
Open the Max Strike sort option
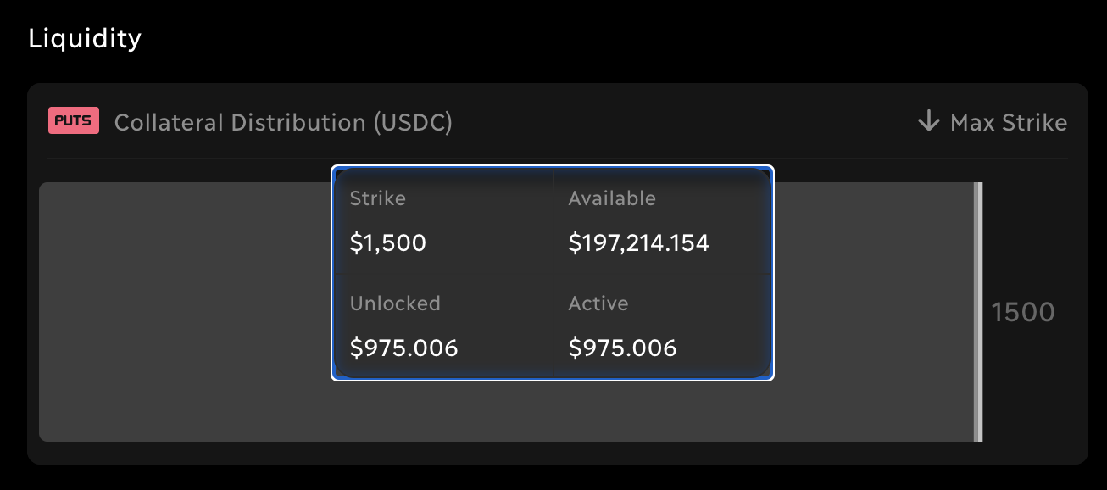pos(1008,123)
